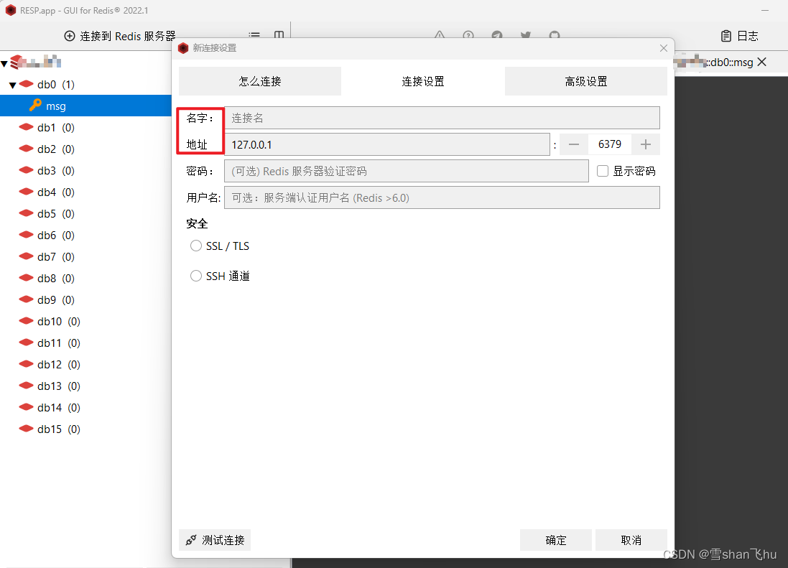Viewport: 788px width, 568px height.
Task: Select the SSH 通道 option
Action: pos(196,276)
